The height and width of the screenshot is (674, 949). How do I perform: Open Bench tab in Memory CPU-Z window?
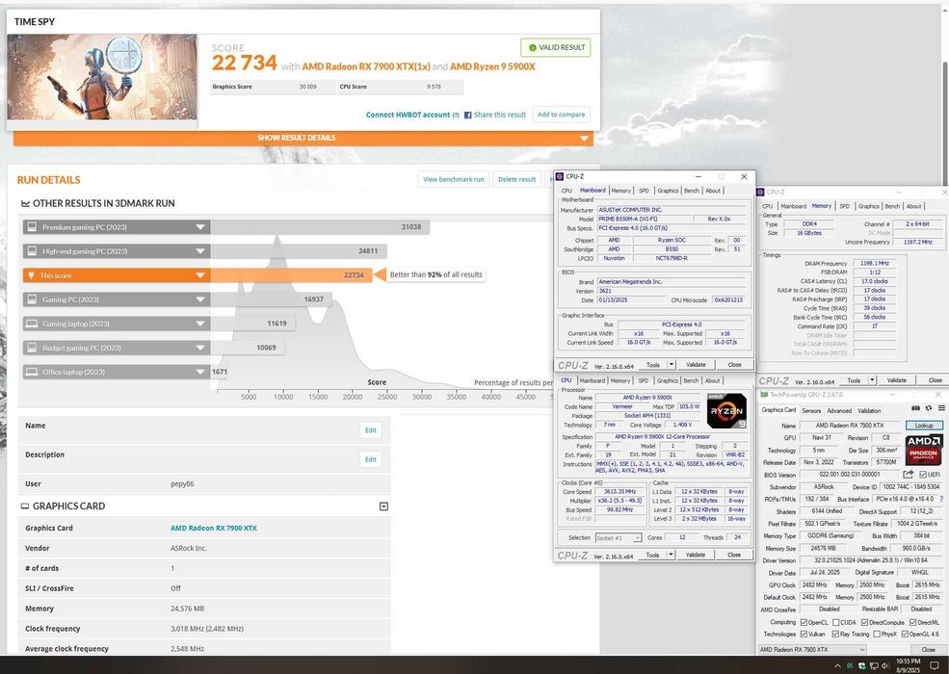pyautogui.click(x=892, y=206)
